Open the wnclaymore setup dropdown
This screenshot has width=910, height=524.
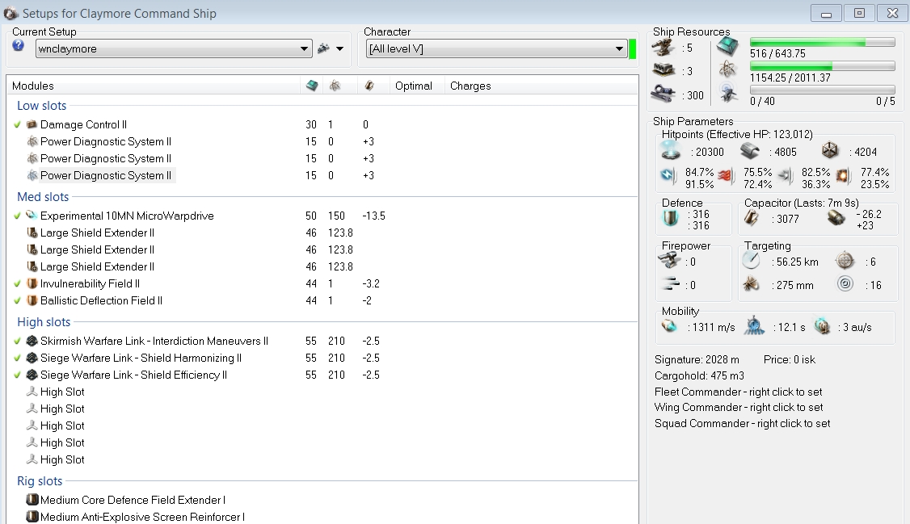click(x=174, y=48)
